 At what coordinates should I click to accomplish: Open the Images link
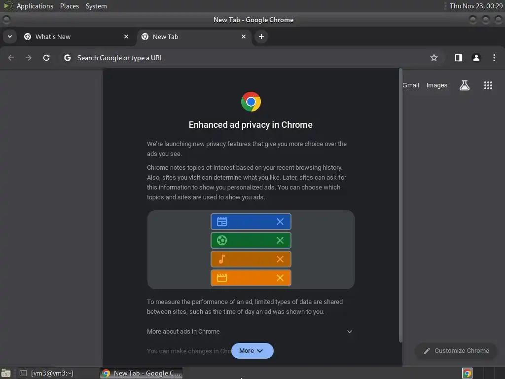tap(436, 85)
